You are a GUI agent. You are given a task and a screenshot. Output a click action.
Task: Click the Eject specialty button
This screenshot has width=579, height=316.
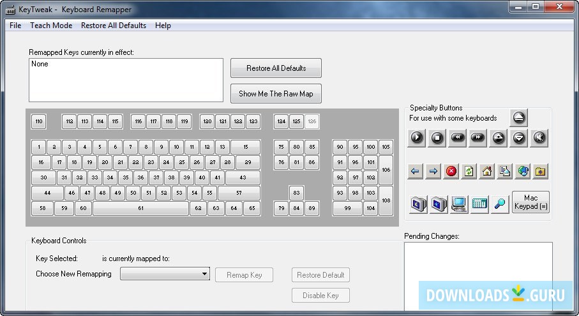[518, 117]
